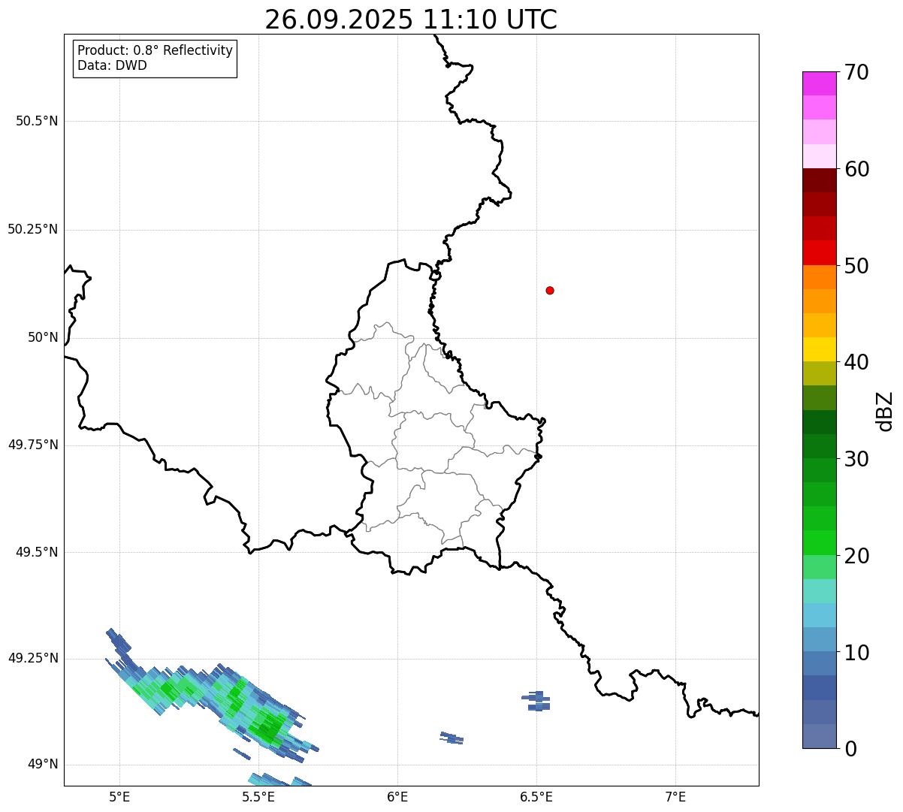
Task: Click the dBZ colorbar axis label
Action: (885, 411)
